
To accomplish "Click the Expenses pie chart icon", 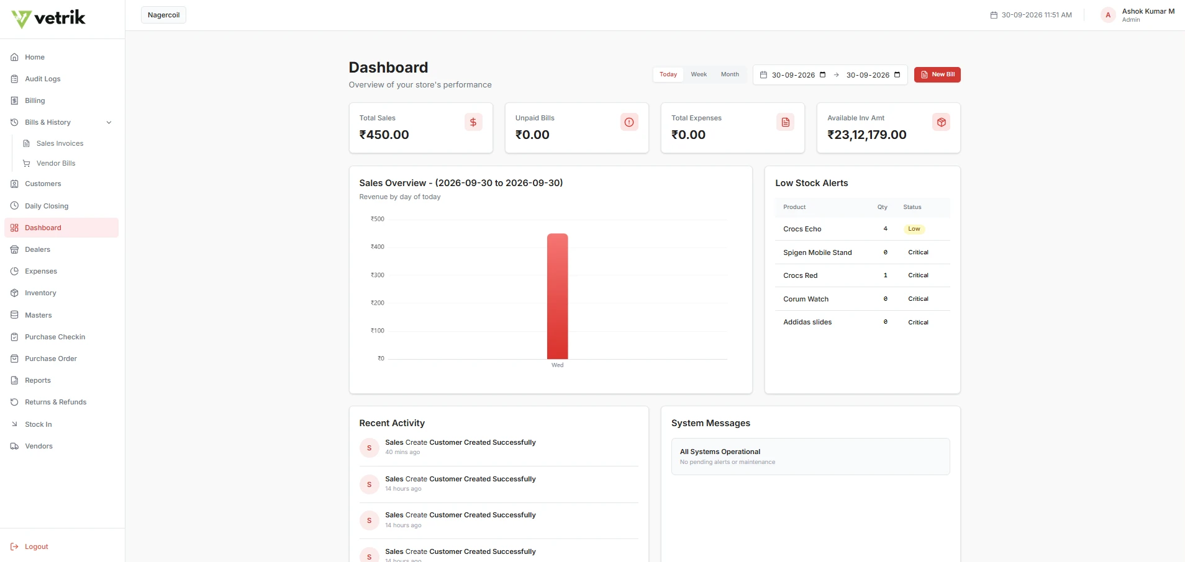I will tap(14, 271).
